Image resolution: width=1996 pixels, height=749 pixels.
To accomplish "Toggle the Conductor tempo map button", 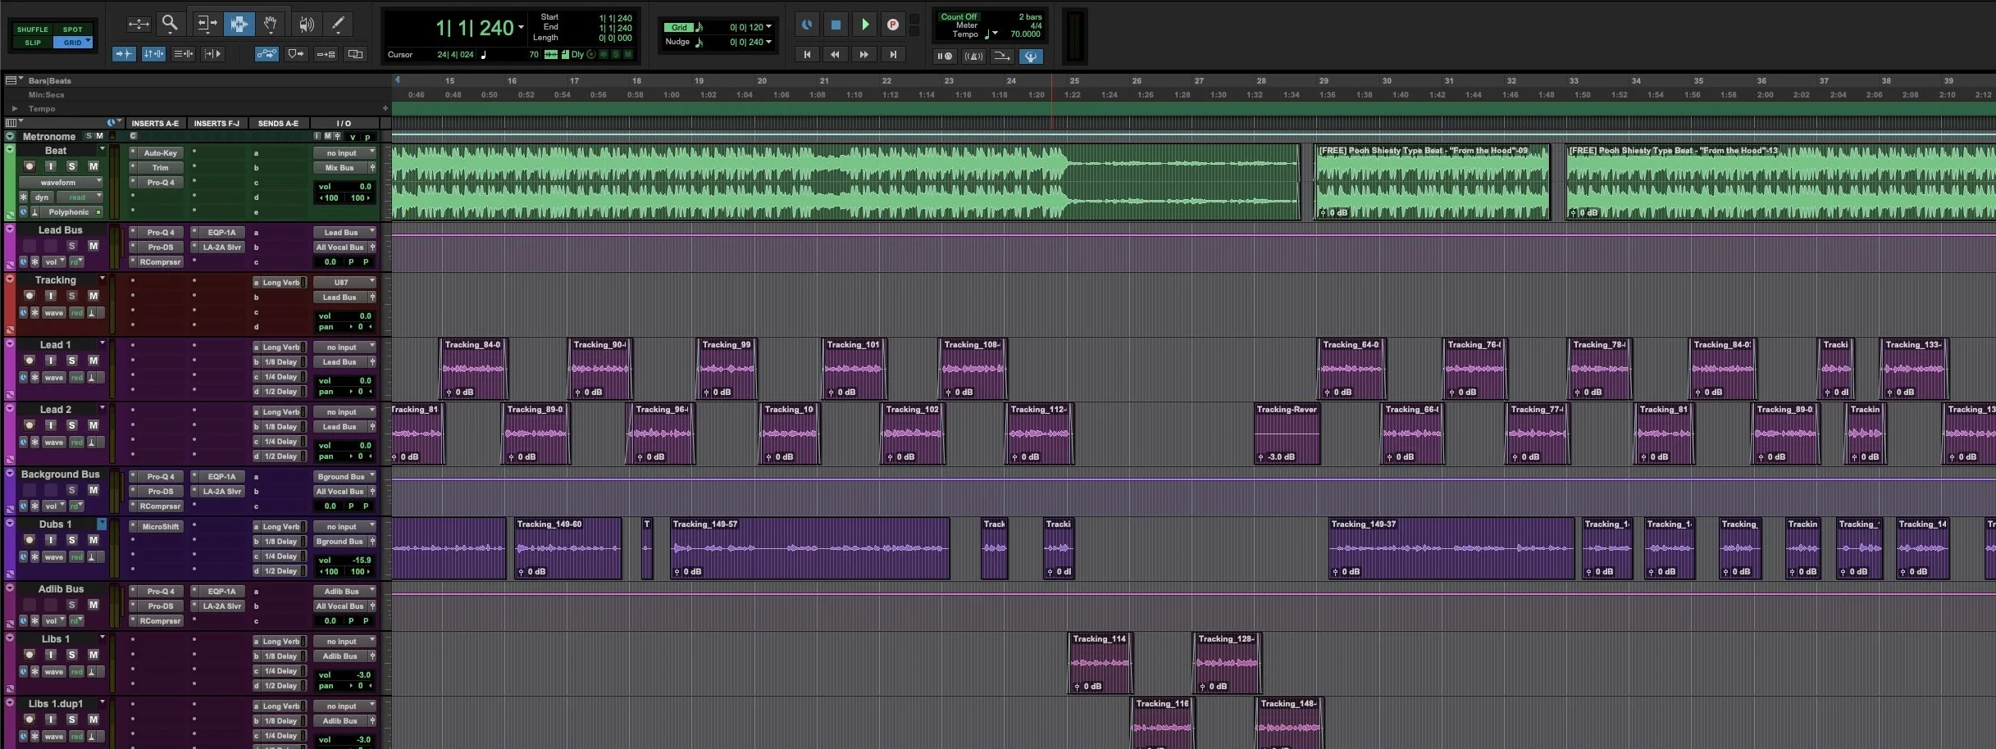I will coord(1031,56).
